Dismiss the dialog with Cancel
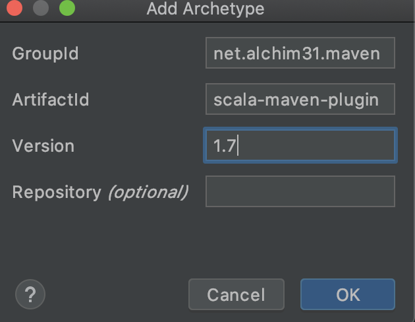Viewport: 415px width, 322px height. tap(236, 294)
